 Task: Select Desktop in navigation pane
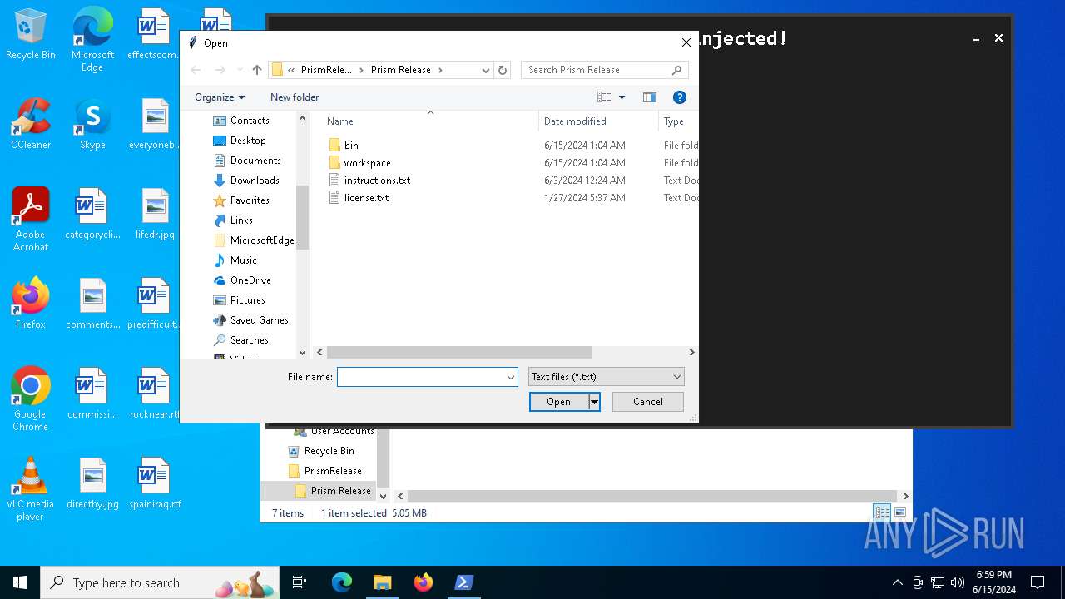tap(248, 141)
